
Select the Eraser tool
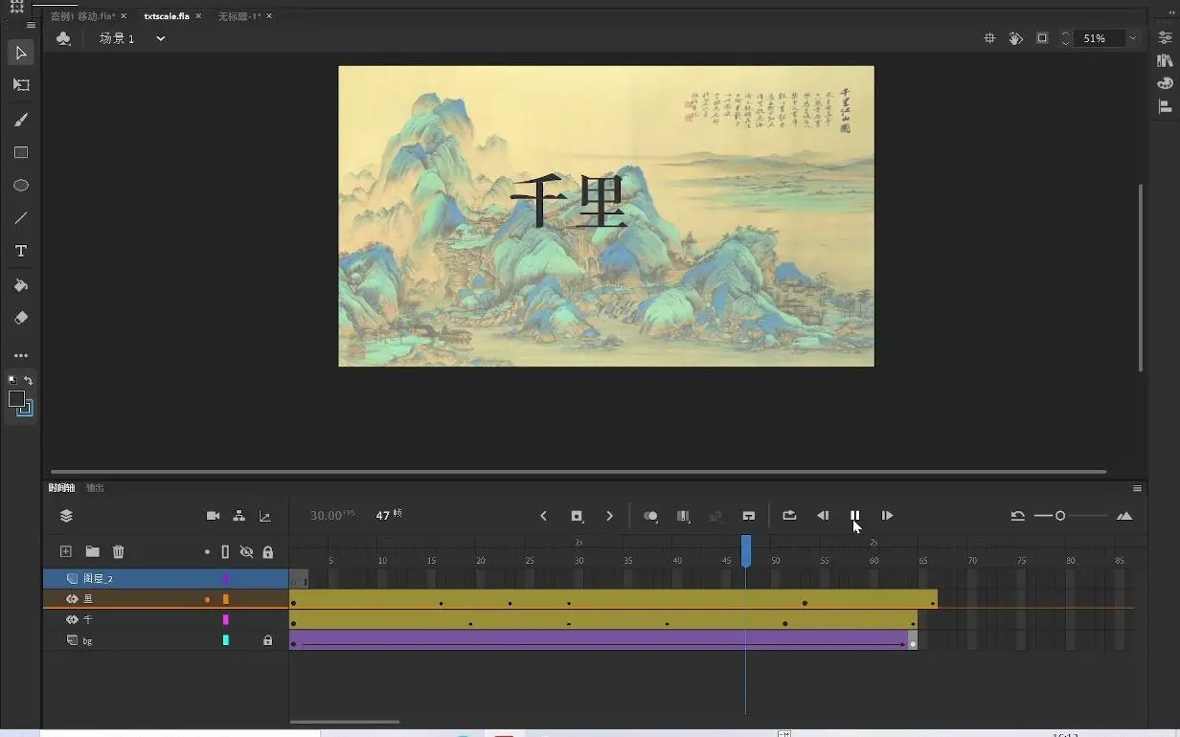[21, 318]
